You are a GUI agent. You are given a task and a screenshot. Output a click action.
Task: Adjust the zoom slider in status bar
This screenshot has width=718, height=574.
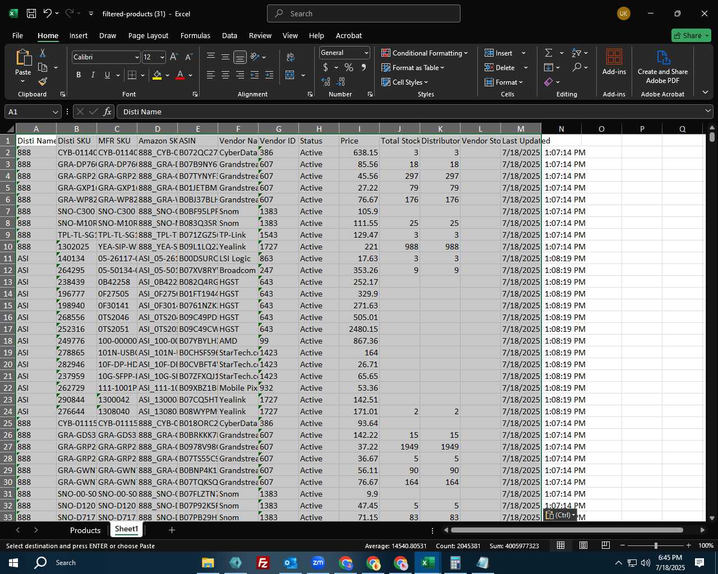point(655,545)
